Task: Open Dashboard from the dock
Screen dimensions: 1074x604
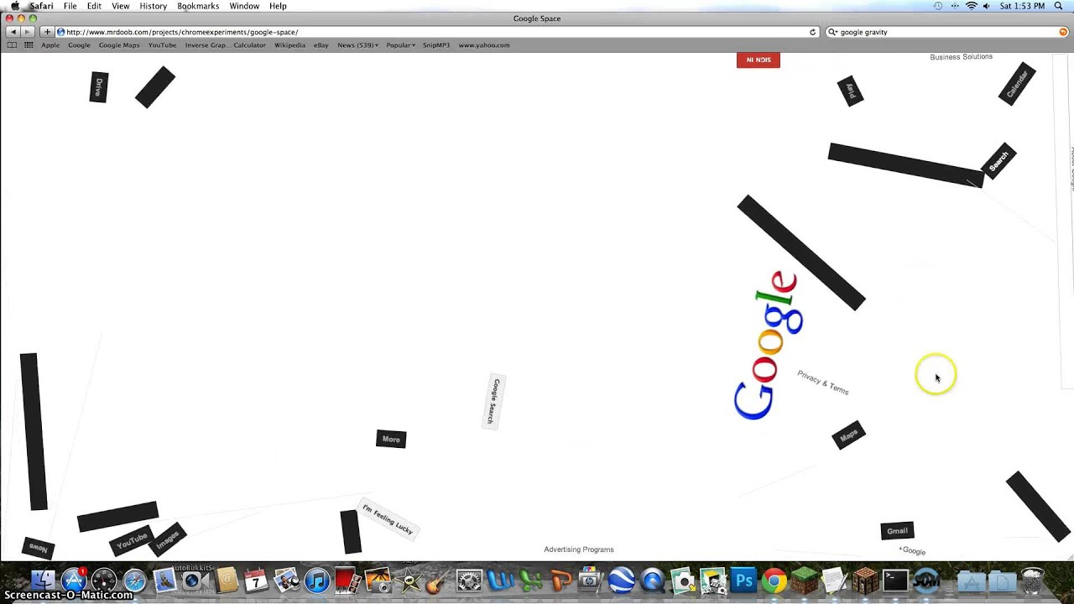Action: coord(104,580)
